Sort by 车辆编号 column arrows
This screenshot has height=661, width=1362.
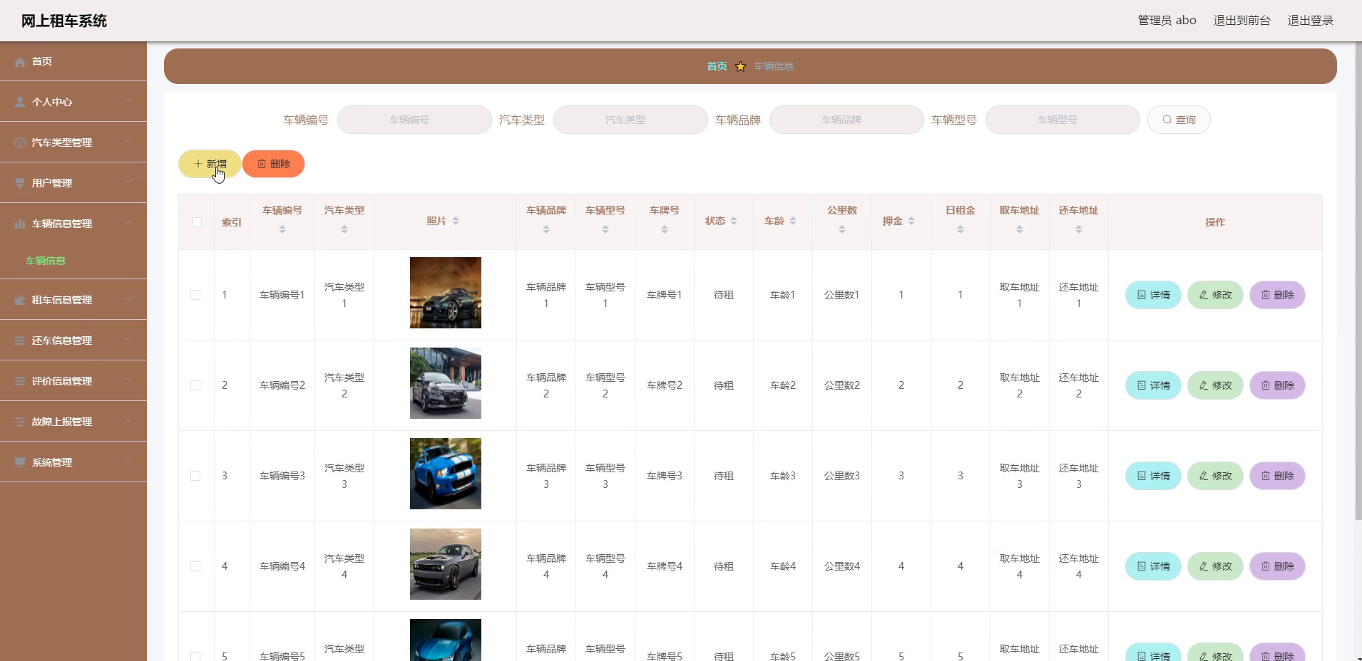click(x=282, y=229)
